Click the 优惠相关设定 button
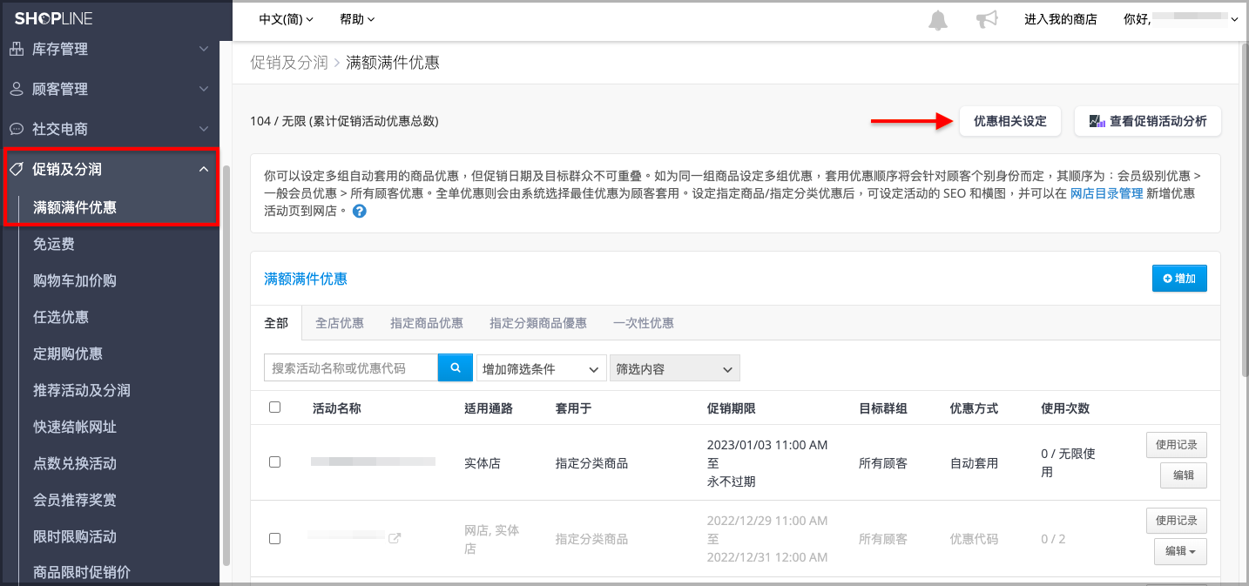 tap(1010, 121)
